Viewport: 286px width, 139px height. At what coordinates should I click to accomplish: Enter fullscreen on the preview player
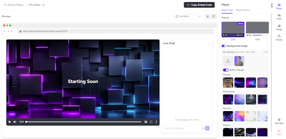pos(151,122)
